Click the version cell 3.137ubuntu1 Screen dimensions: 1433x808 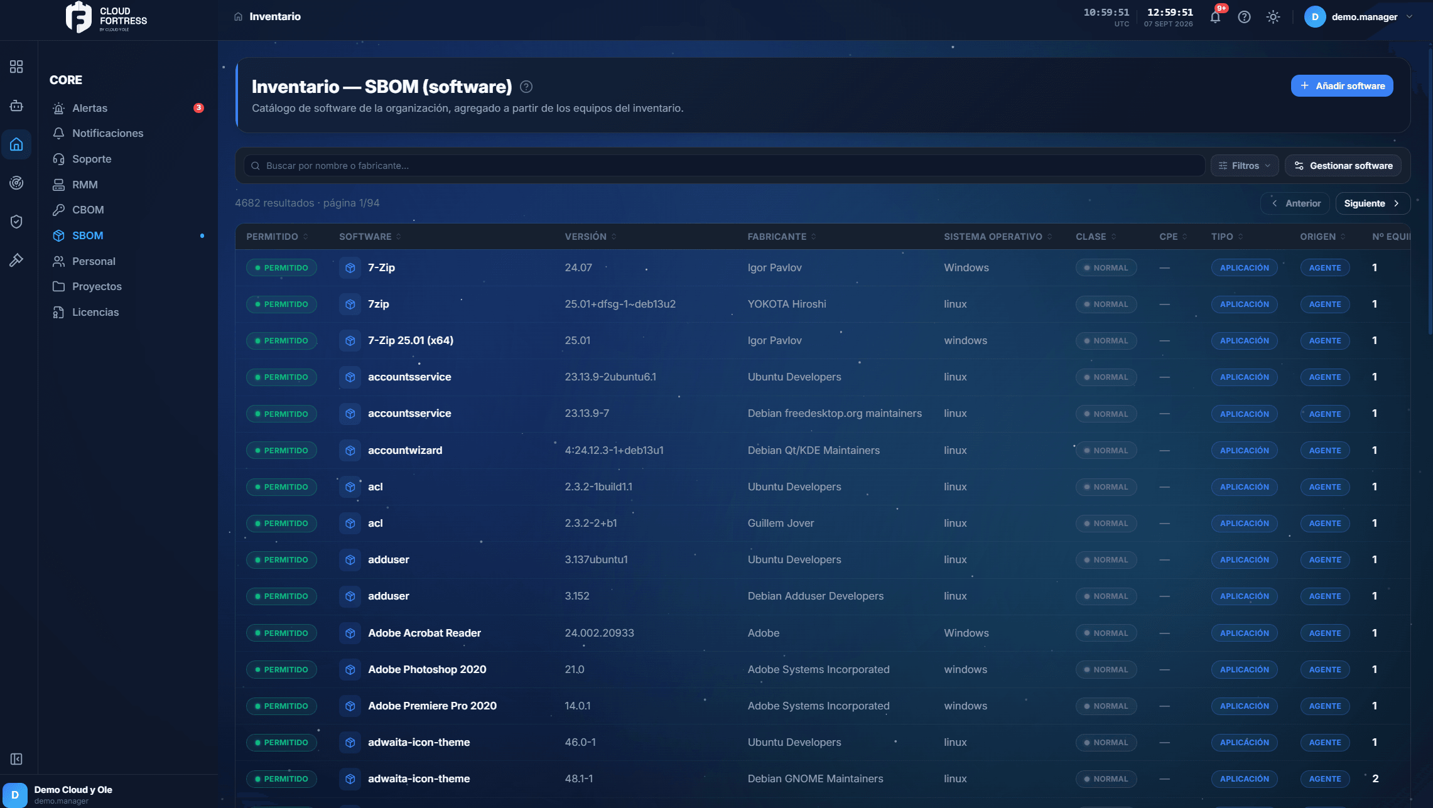pyautogui.click(x=596, y=559)
